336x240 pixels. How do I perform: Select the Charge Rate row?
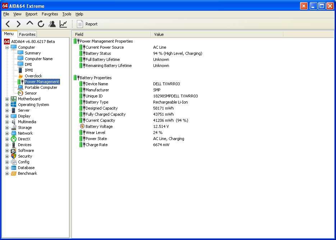point(124,145)
